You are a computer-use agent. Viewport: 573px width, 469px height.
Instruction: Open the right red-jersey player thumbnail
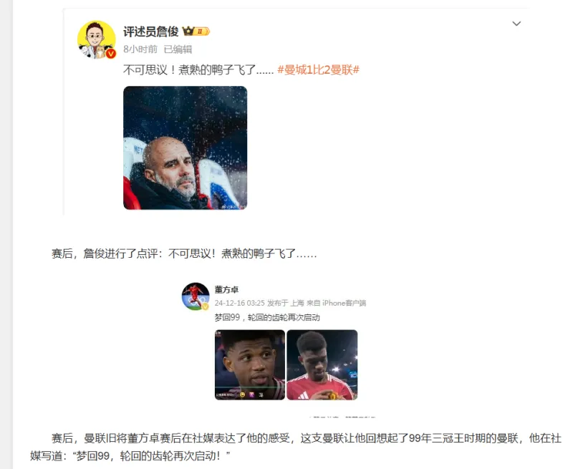(322, 365)
